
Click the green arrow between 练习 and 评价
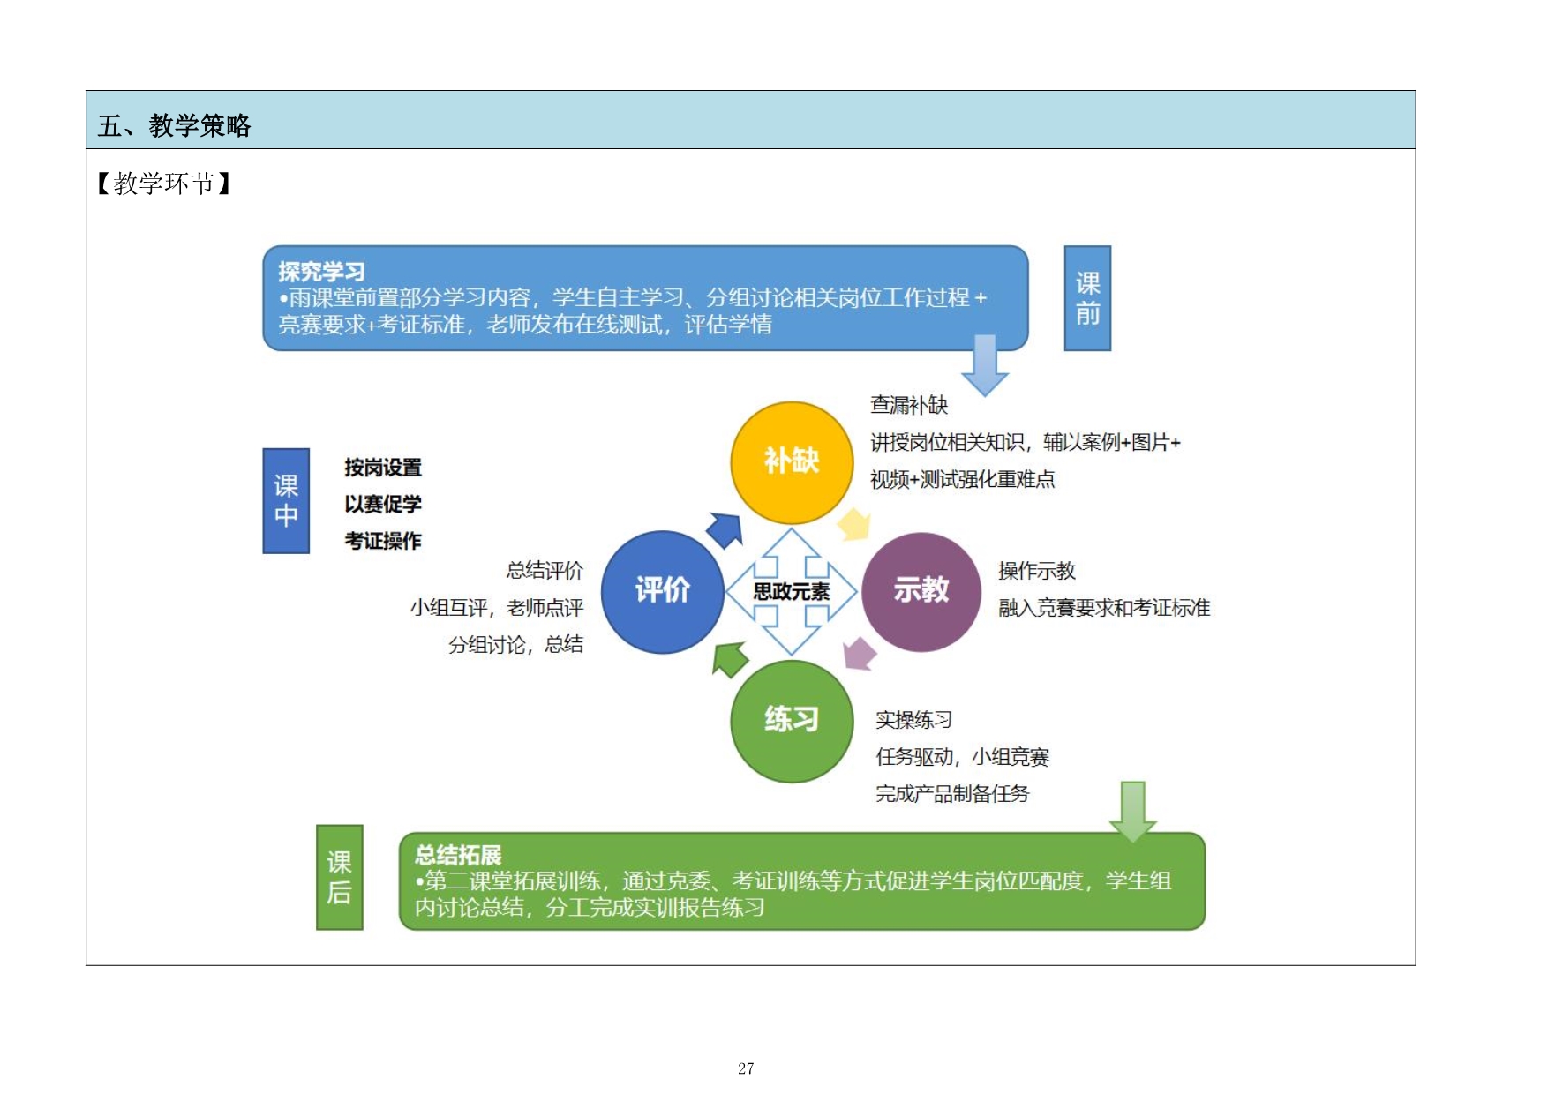pos(730,658)
